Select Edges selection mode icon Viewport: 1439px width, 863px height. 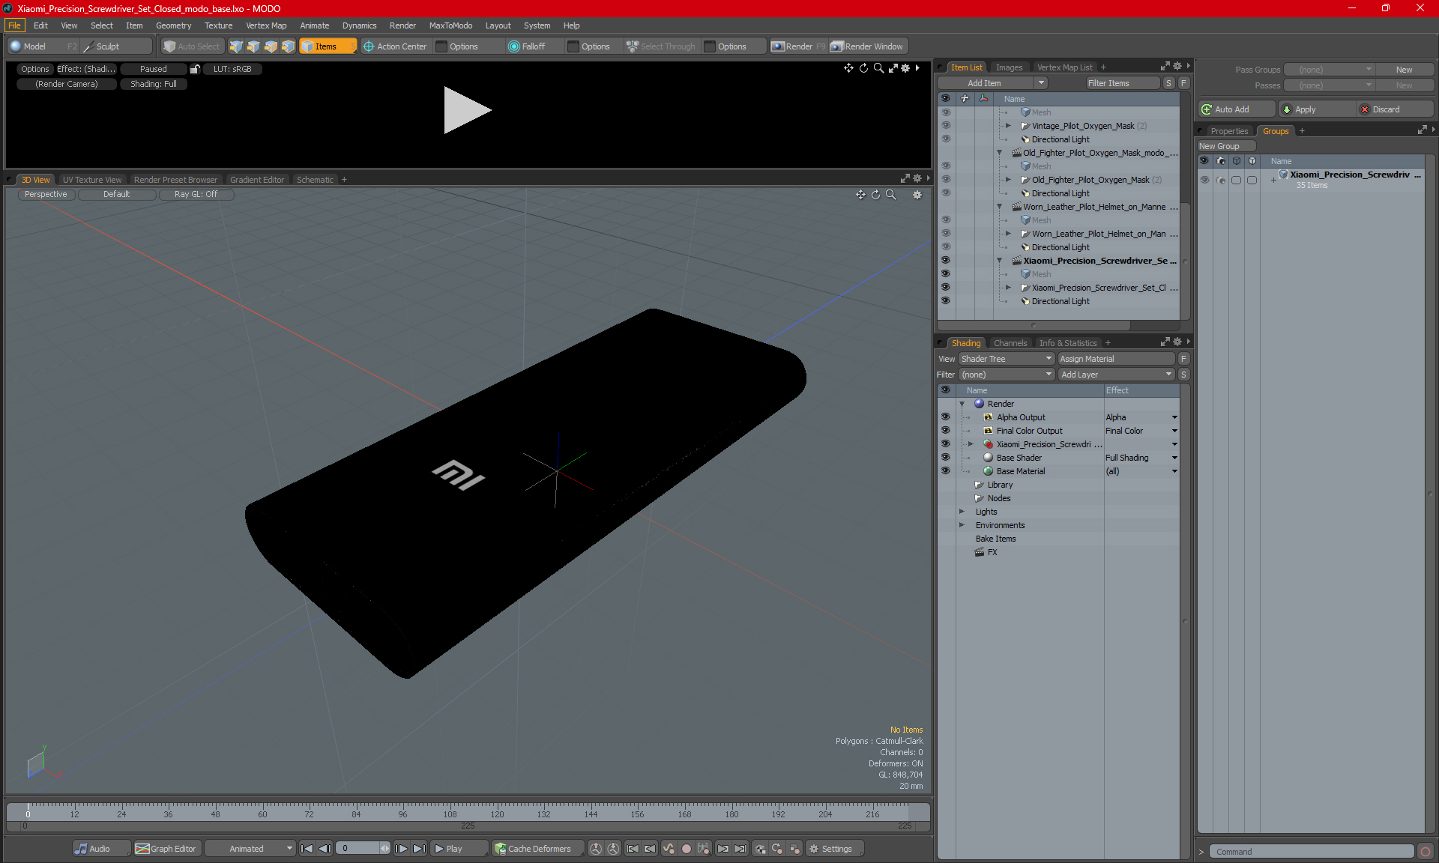click(x=253, y=46)
